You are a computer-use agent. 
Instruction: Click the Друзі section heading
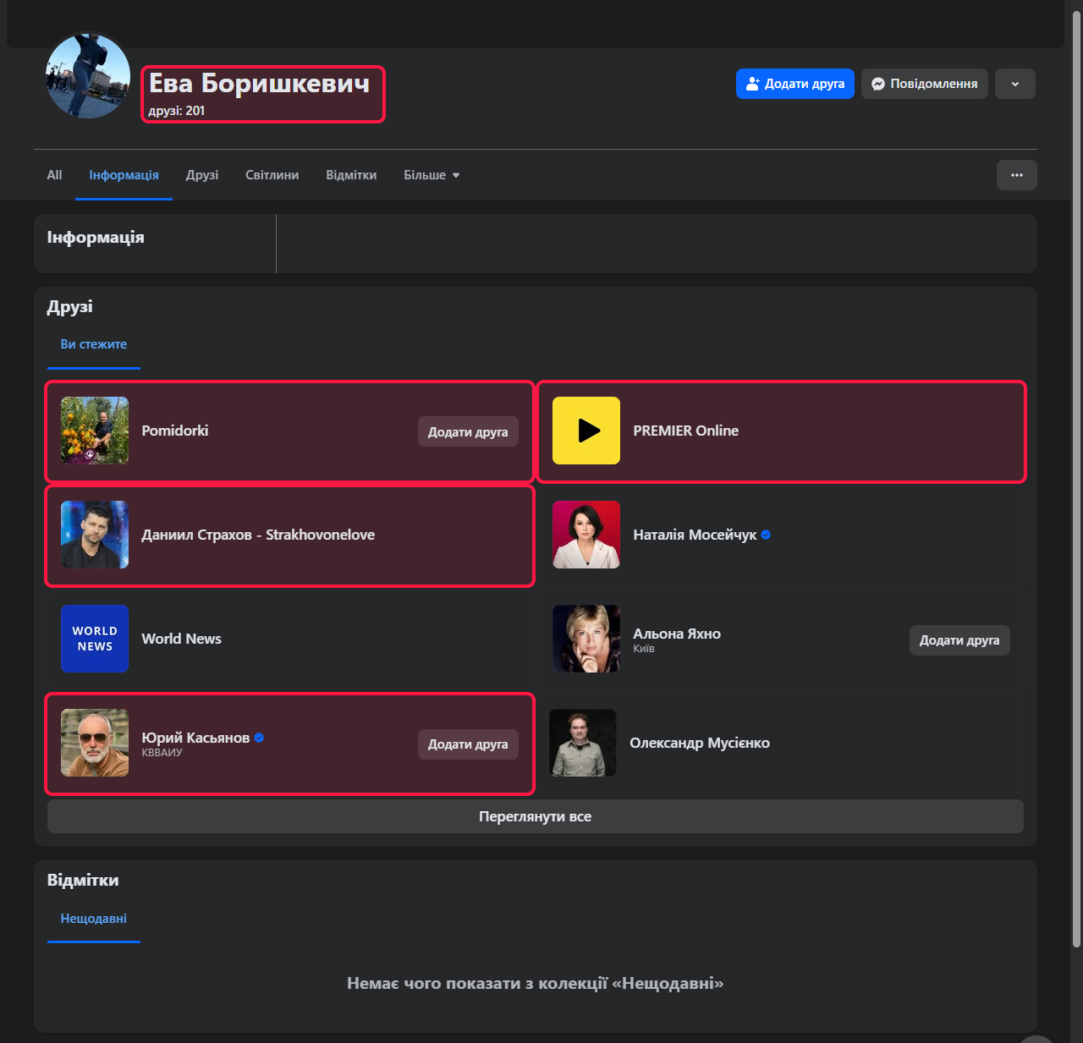pyautogui.click(x=70, y=307)
